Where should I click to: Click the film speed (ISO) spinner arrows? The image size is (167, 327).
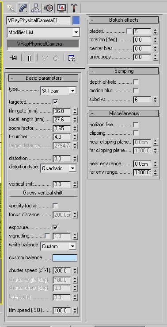tap(75, 311)
